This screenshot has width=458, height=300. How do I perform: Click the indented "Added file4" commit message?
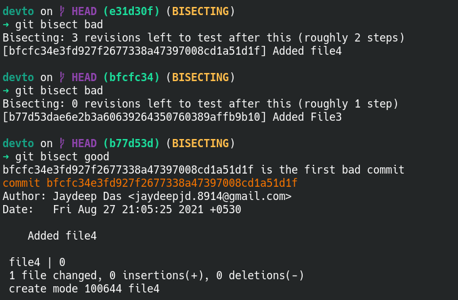(62, 236)
